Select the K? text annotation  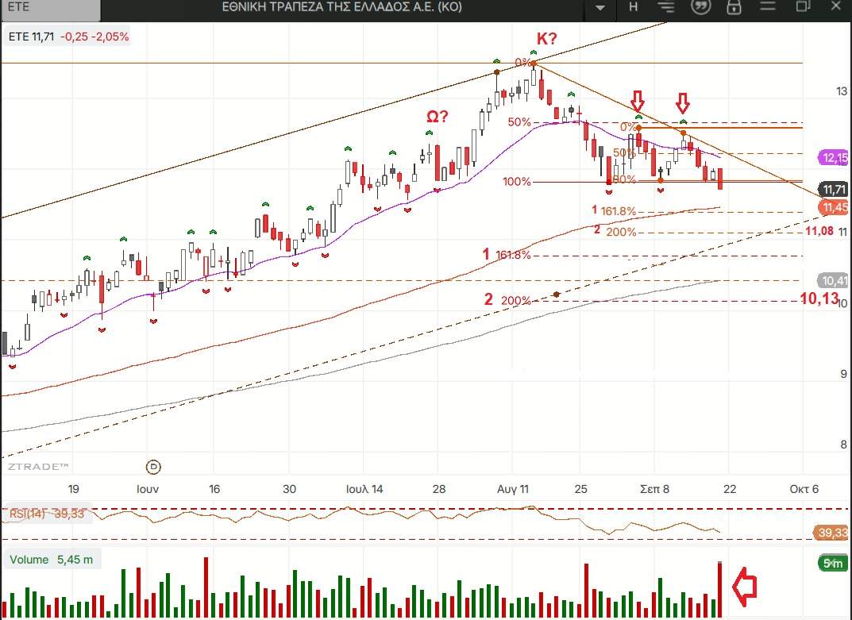pyautogui.click(x=547, y=38)
